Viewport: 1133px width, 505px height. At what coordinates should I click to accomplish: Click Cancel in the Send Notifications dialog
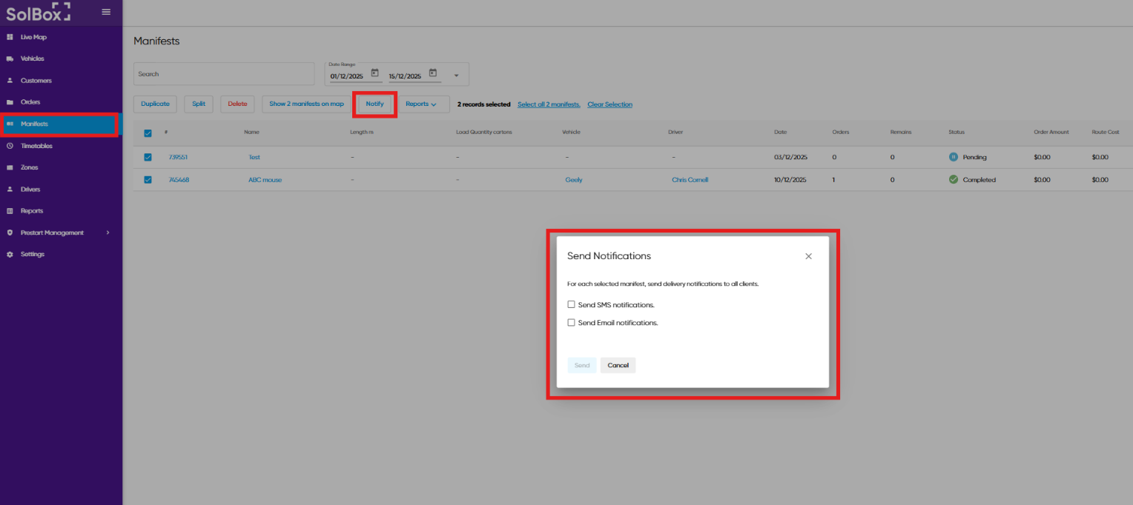tap(618, 365)
